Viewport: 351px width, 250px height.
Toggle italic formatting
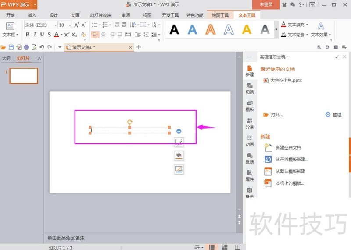[x=35, y=35]
